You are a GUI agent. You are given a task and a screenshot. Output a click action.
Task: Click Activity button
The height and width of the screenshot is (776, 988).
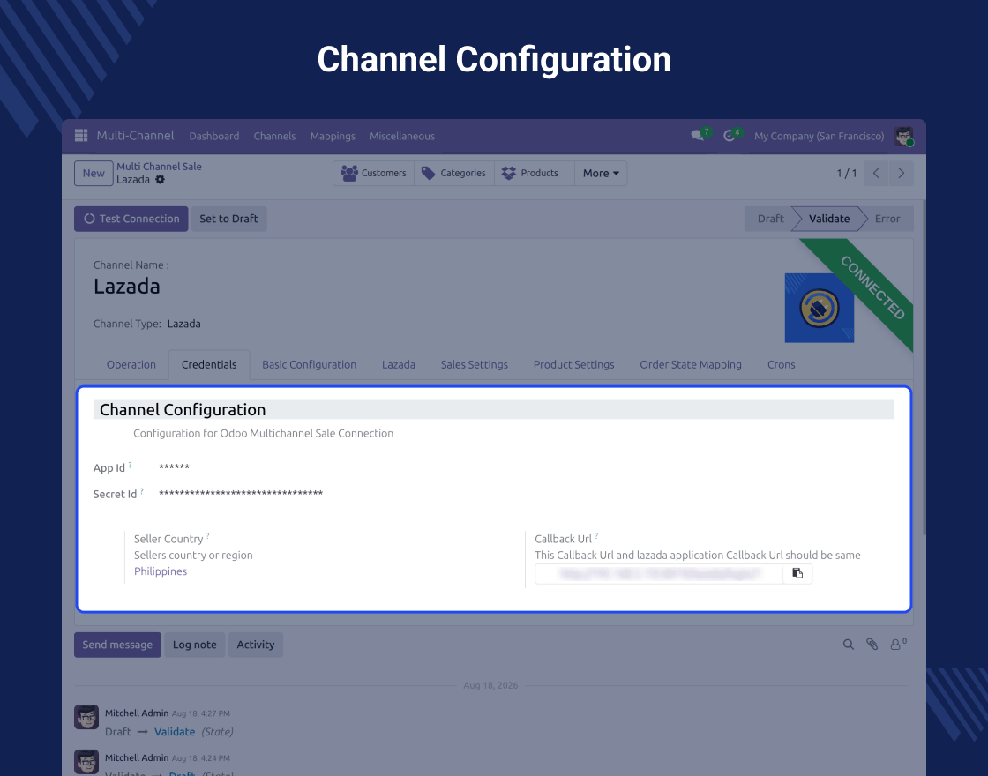point(256,645)
